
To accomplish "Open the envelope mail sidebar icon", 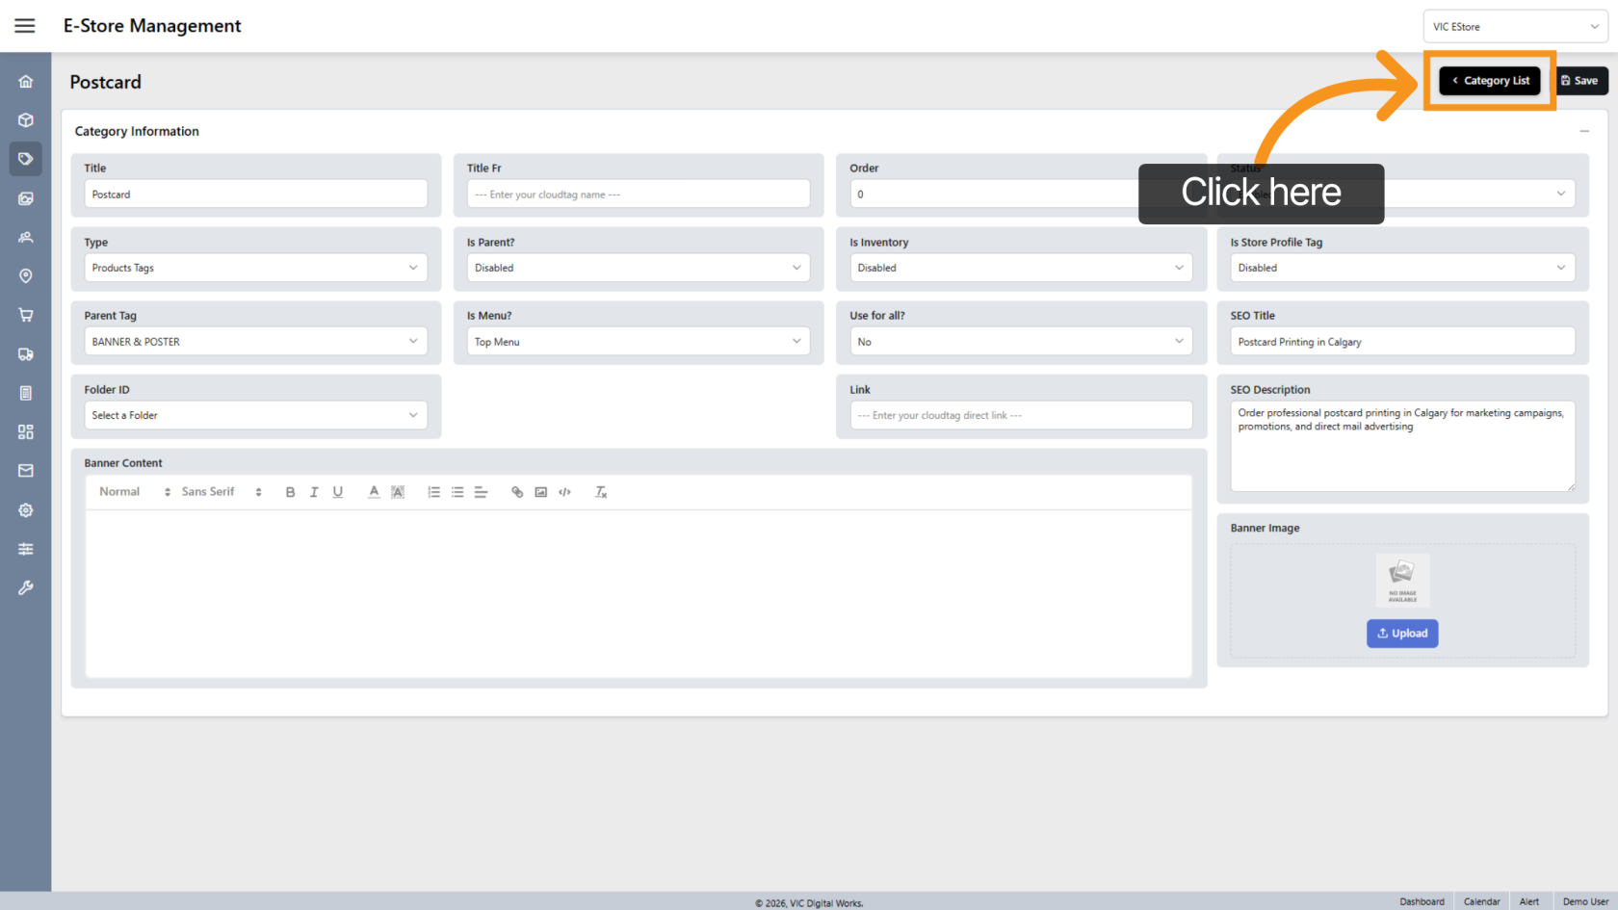I will coord(26,471).
